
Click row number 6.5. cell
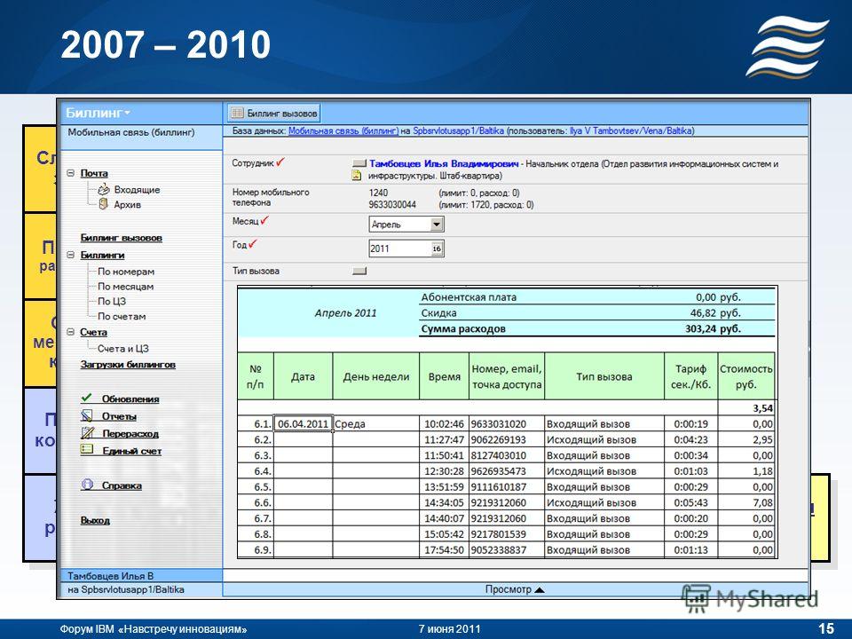pos(256,486)
